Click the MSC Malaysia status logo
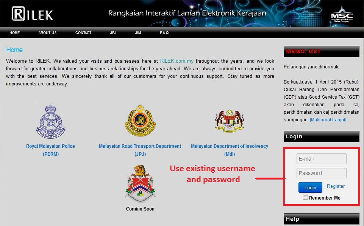 (342, 14)
